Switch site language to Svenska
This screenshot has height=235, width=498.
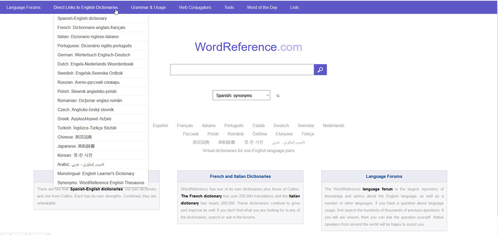click(x=306, y=126)
